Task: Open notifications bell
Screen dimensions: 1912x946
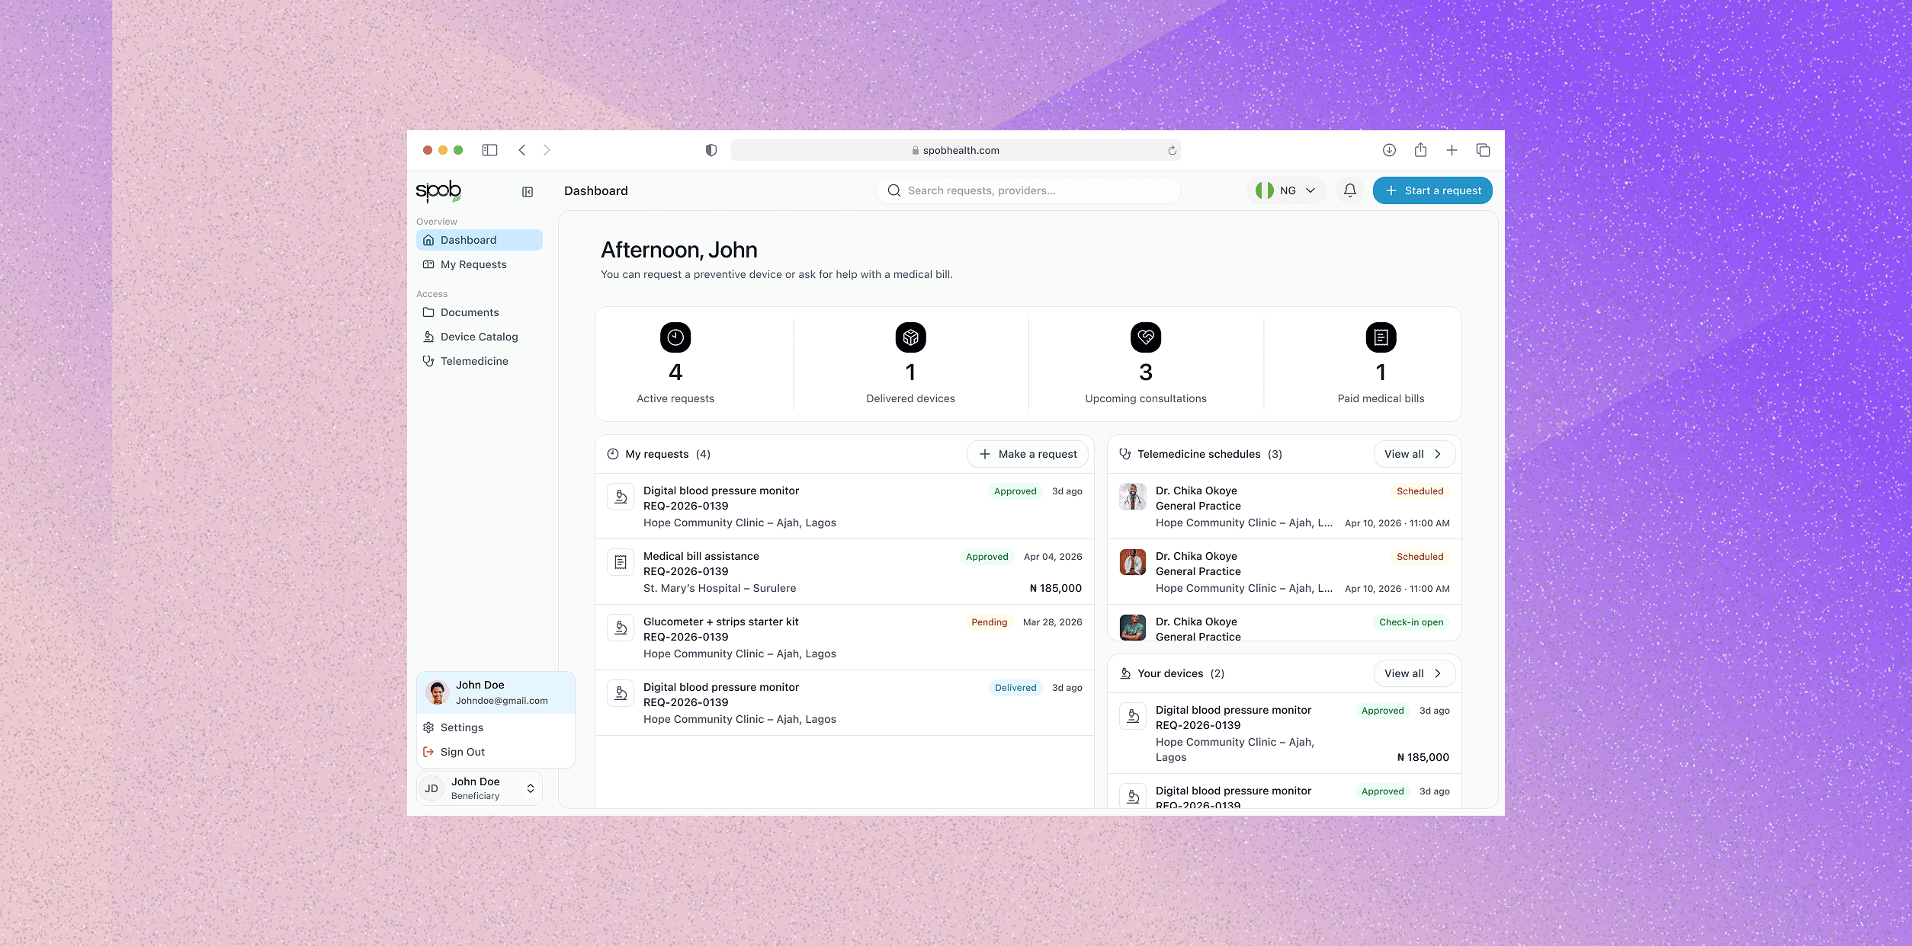Action: (x=1350, y=190)
